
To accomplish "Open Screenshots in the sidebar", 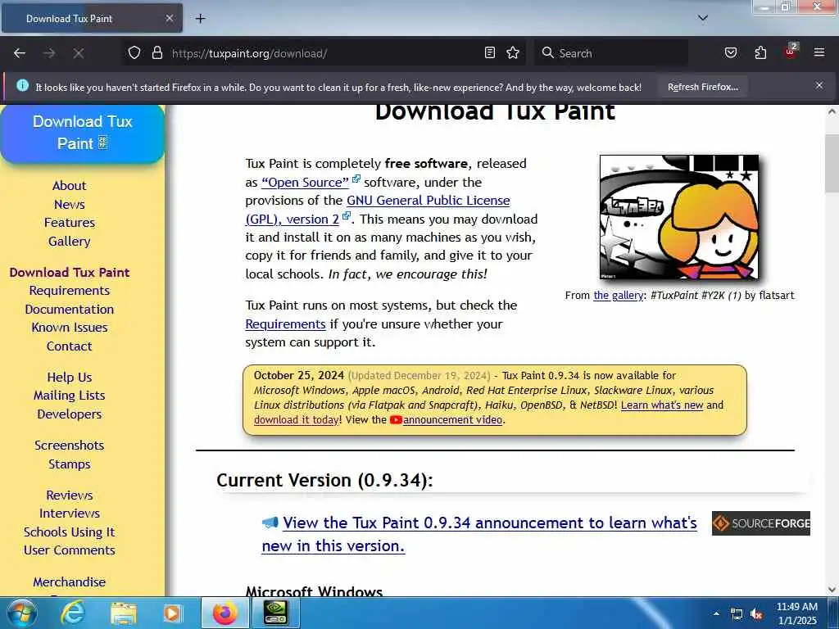I will coord(69,445).
